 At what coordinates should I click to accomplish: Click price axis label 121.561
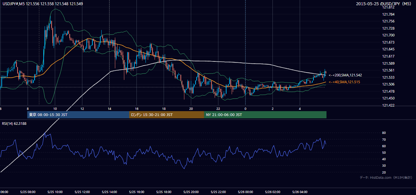[388, 70]
